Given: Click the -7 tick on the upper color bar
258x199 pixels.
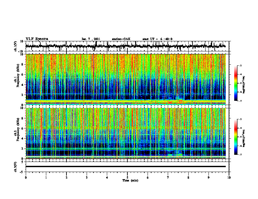Looking at the screenshot, I should (240, 101).
